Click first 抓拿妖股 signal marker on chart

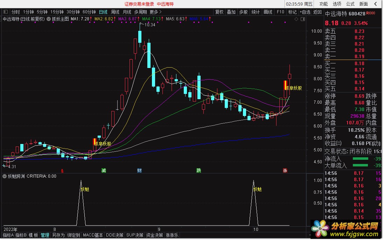tap(102, 144)
